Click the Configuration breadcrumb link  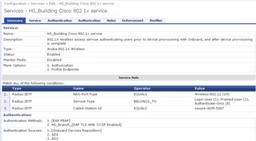15,4
